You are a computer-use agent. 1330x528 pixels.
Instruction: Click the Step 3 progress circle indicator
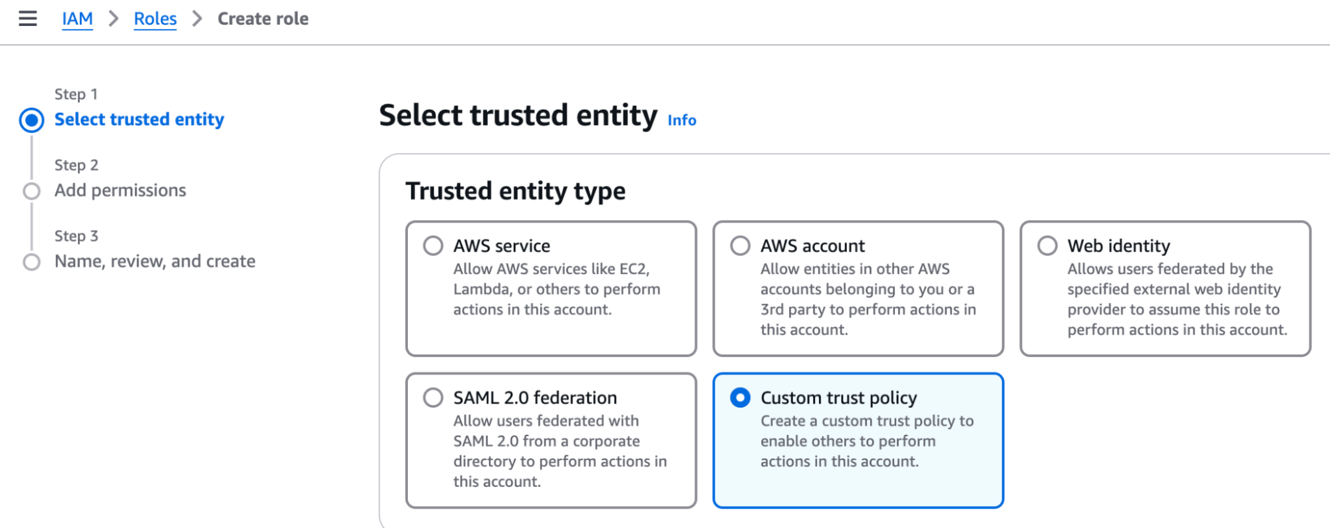[31, 262]
